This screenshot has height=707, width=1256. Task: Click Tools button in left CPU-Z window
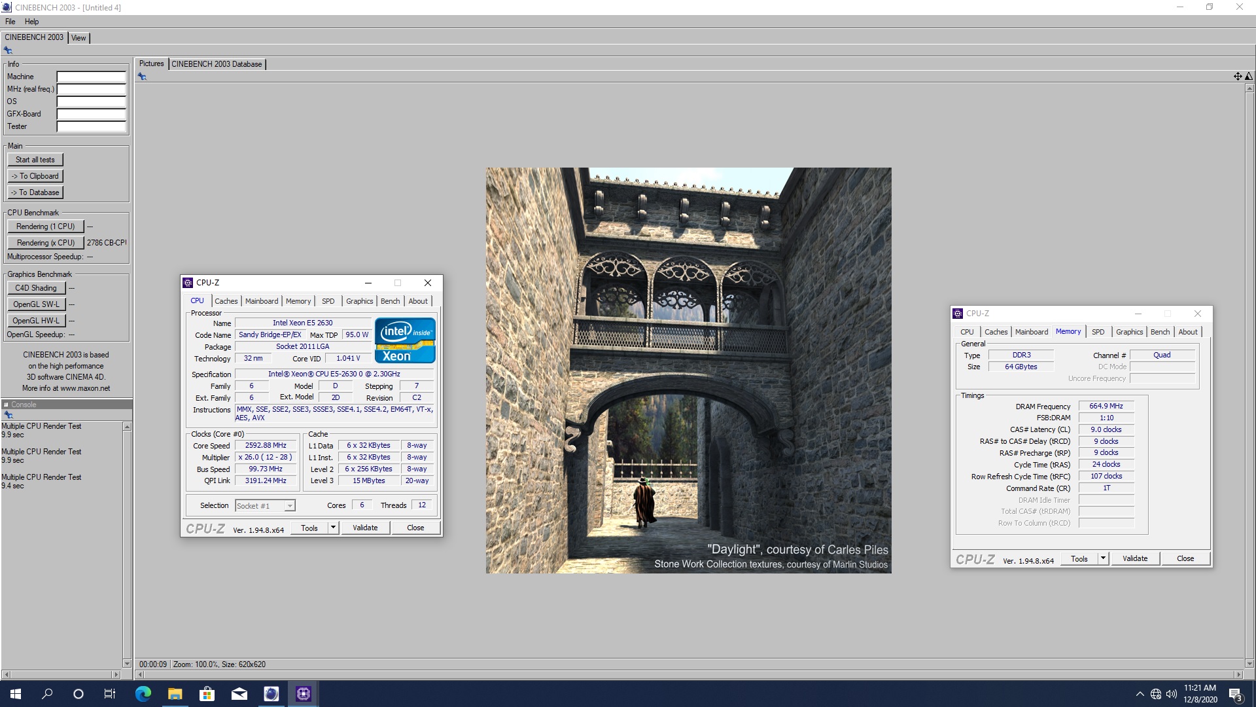click(309, 528)
